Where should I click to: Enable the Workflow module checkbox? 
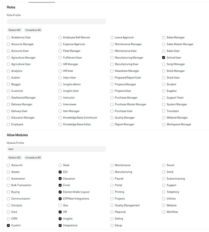click(x=164, y=212)
